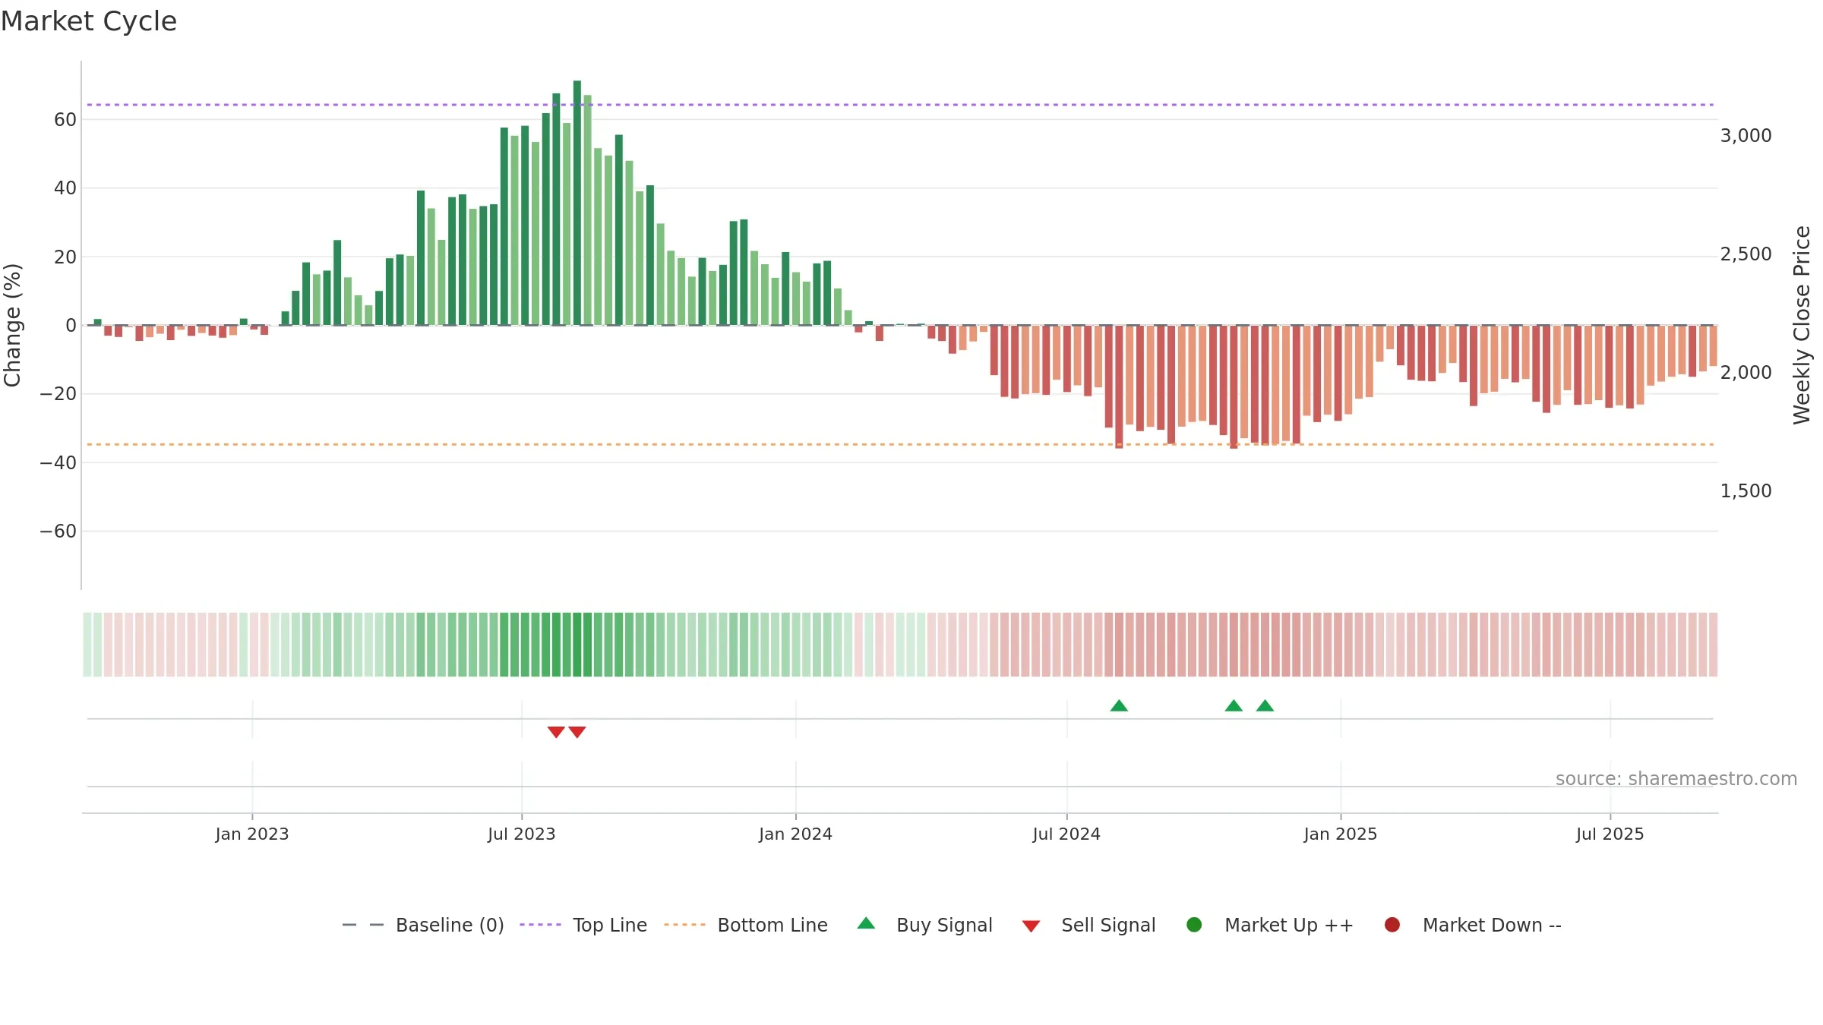Click the Weekly Close Price axis title
1823x1025 pixels.
click(1802, 325)
